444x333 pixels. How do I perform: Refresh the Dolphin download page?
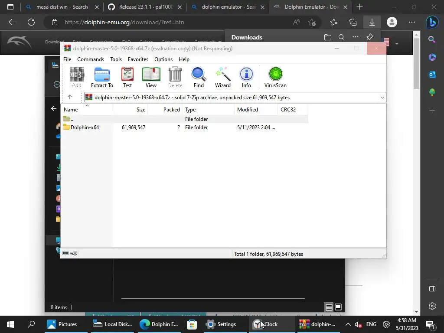click(x=31, y=22)
